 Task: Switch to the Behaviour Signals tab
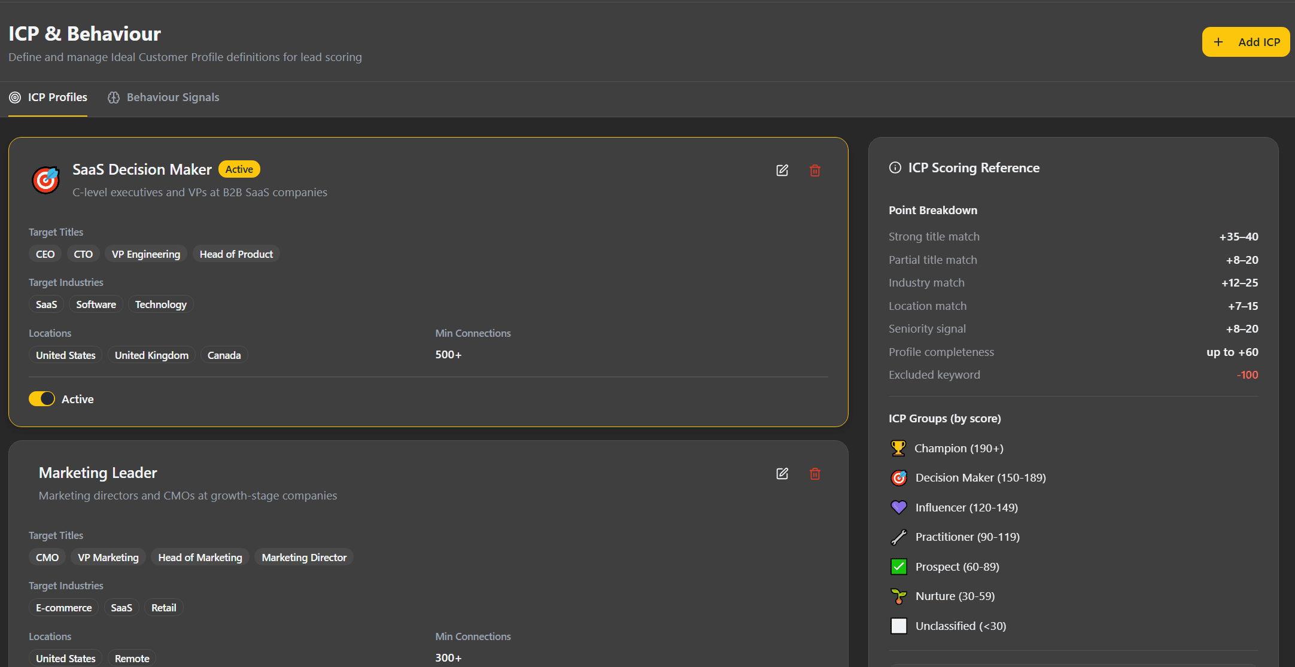point(163,98)
